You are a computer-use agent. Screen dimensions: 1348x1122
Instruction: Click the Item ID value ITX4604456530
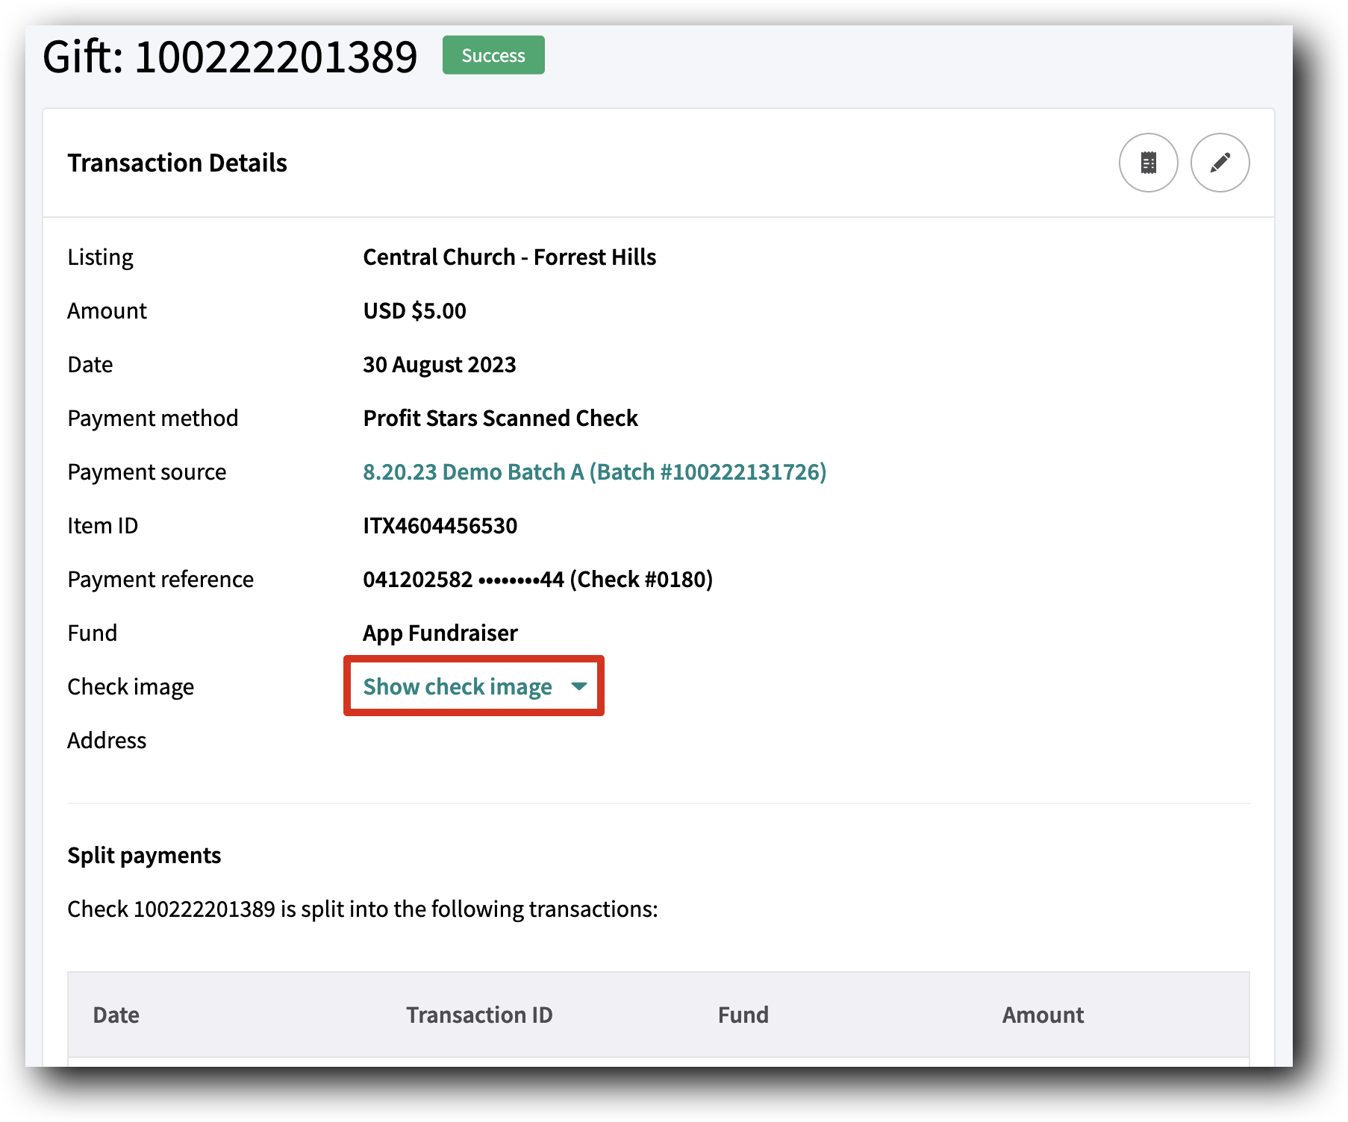tap(439, 525)
